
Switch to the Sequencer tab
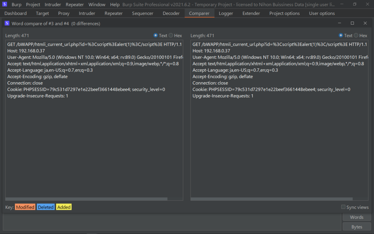pos(143,13)
